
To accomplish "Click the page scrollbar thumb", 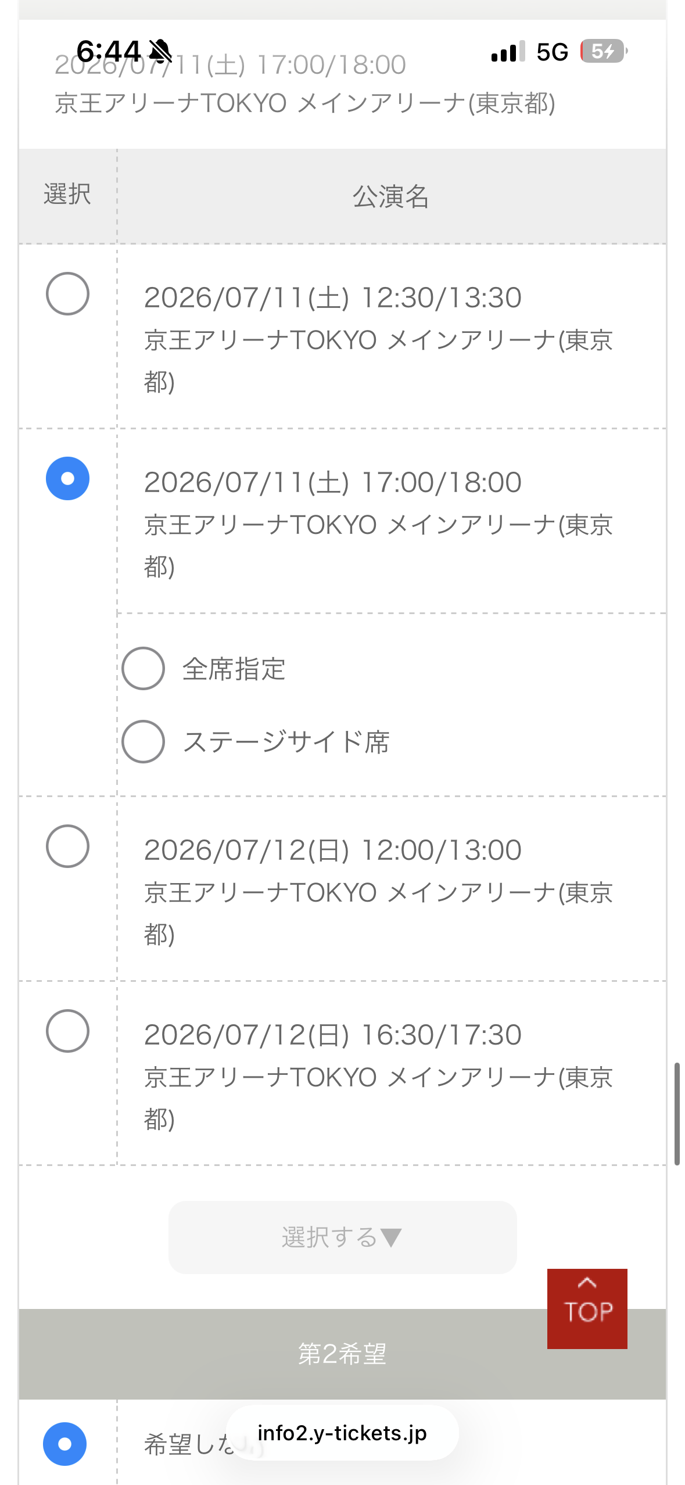I will [677, 1114].
